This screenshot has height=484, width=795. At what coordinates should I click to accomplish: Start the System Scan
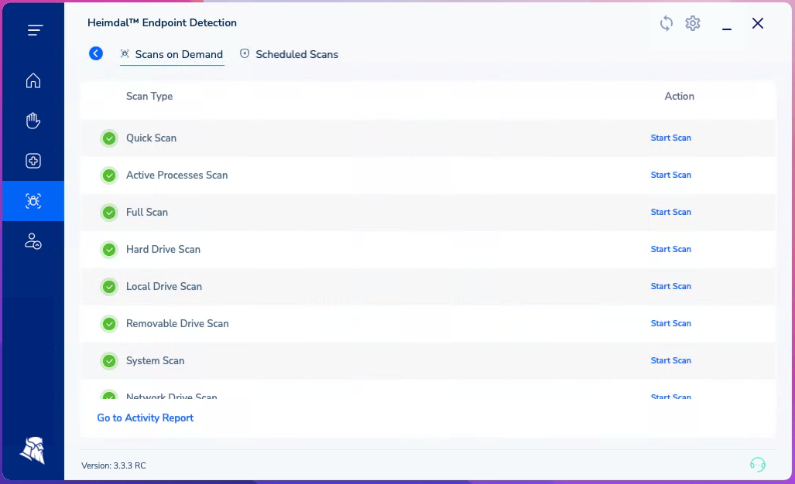click(671, 360)
